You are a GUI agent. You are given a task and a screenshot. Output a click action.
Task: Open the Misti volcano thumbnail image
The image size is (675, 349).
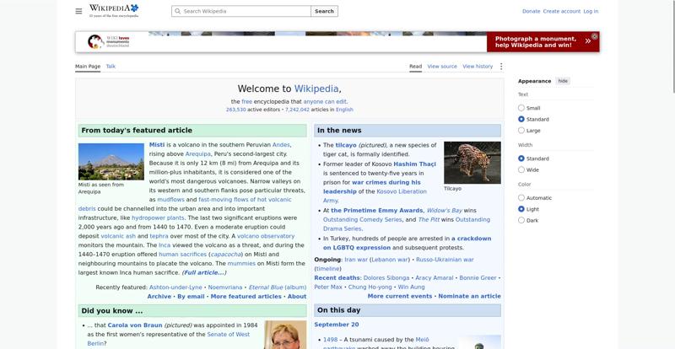pos(111,161)
